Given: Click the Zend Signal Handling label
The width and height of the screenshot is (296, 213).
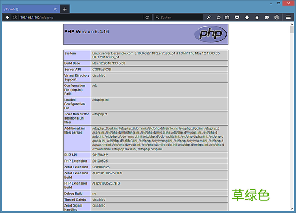Looking at the screenshot, I should point(73,208).
